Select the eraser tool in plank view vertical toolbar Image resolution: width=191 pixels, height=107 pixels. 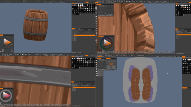click(96, 34)
